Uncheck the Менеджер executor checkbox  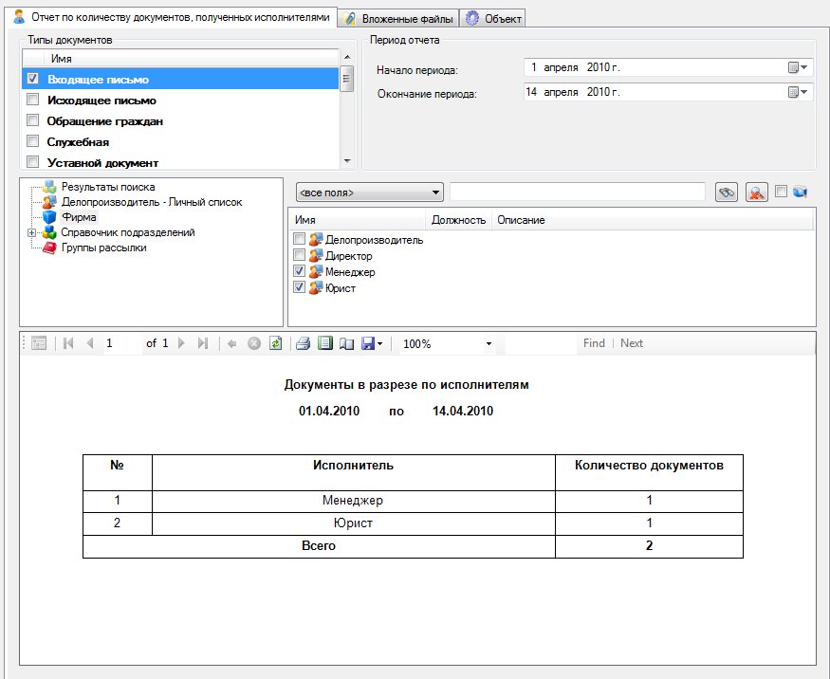coord(300,272)
